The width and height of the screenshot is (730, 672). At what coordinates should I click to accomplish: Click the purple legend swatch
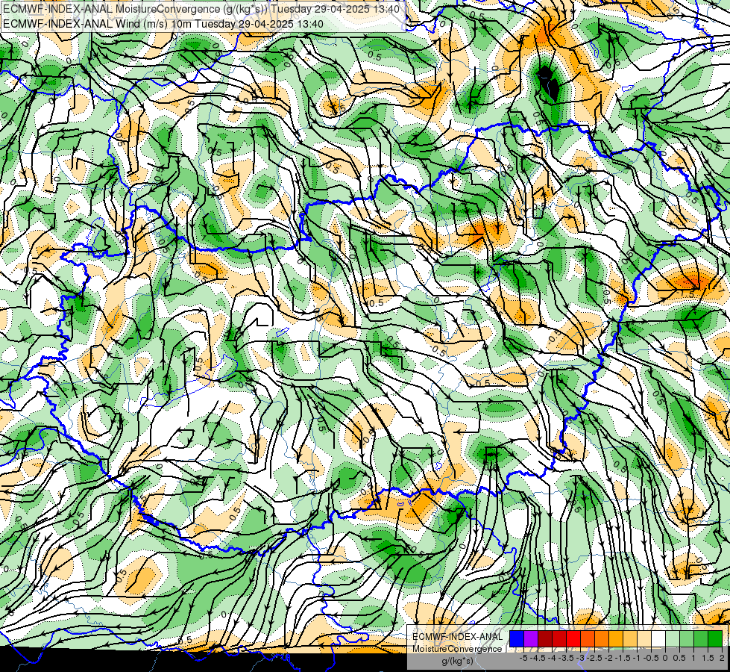pos(531,638)
